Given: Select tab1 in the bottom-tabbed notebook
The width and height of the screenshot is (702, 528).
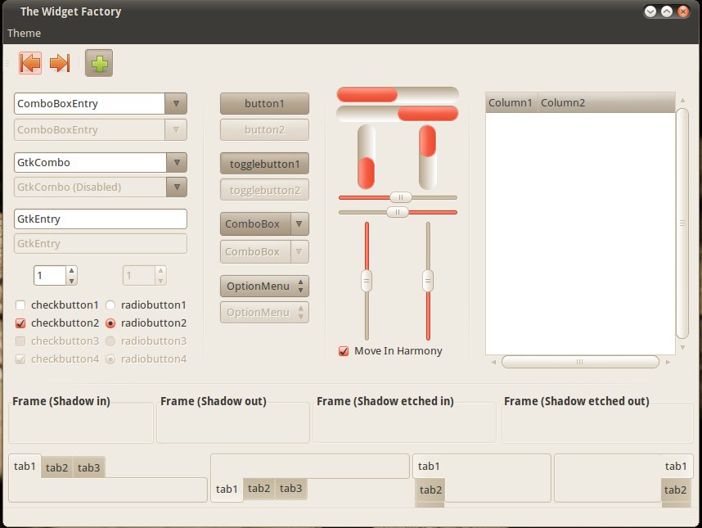Looking at the screenshot, I should [x=227, y=489].
